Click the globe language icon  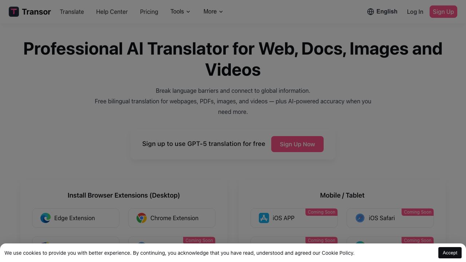(371, 12)
